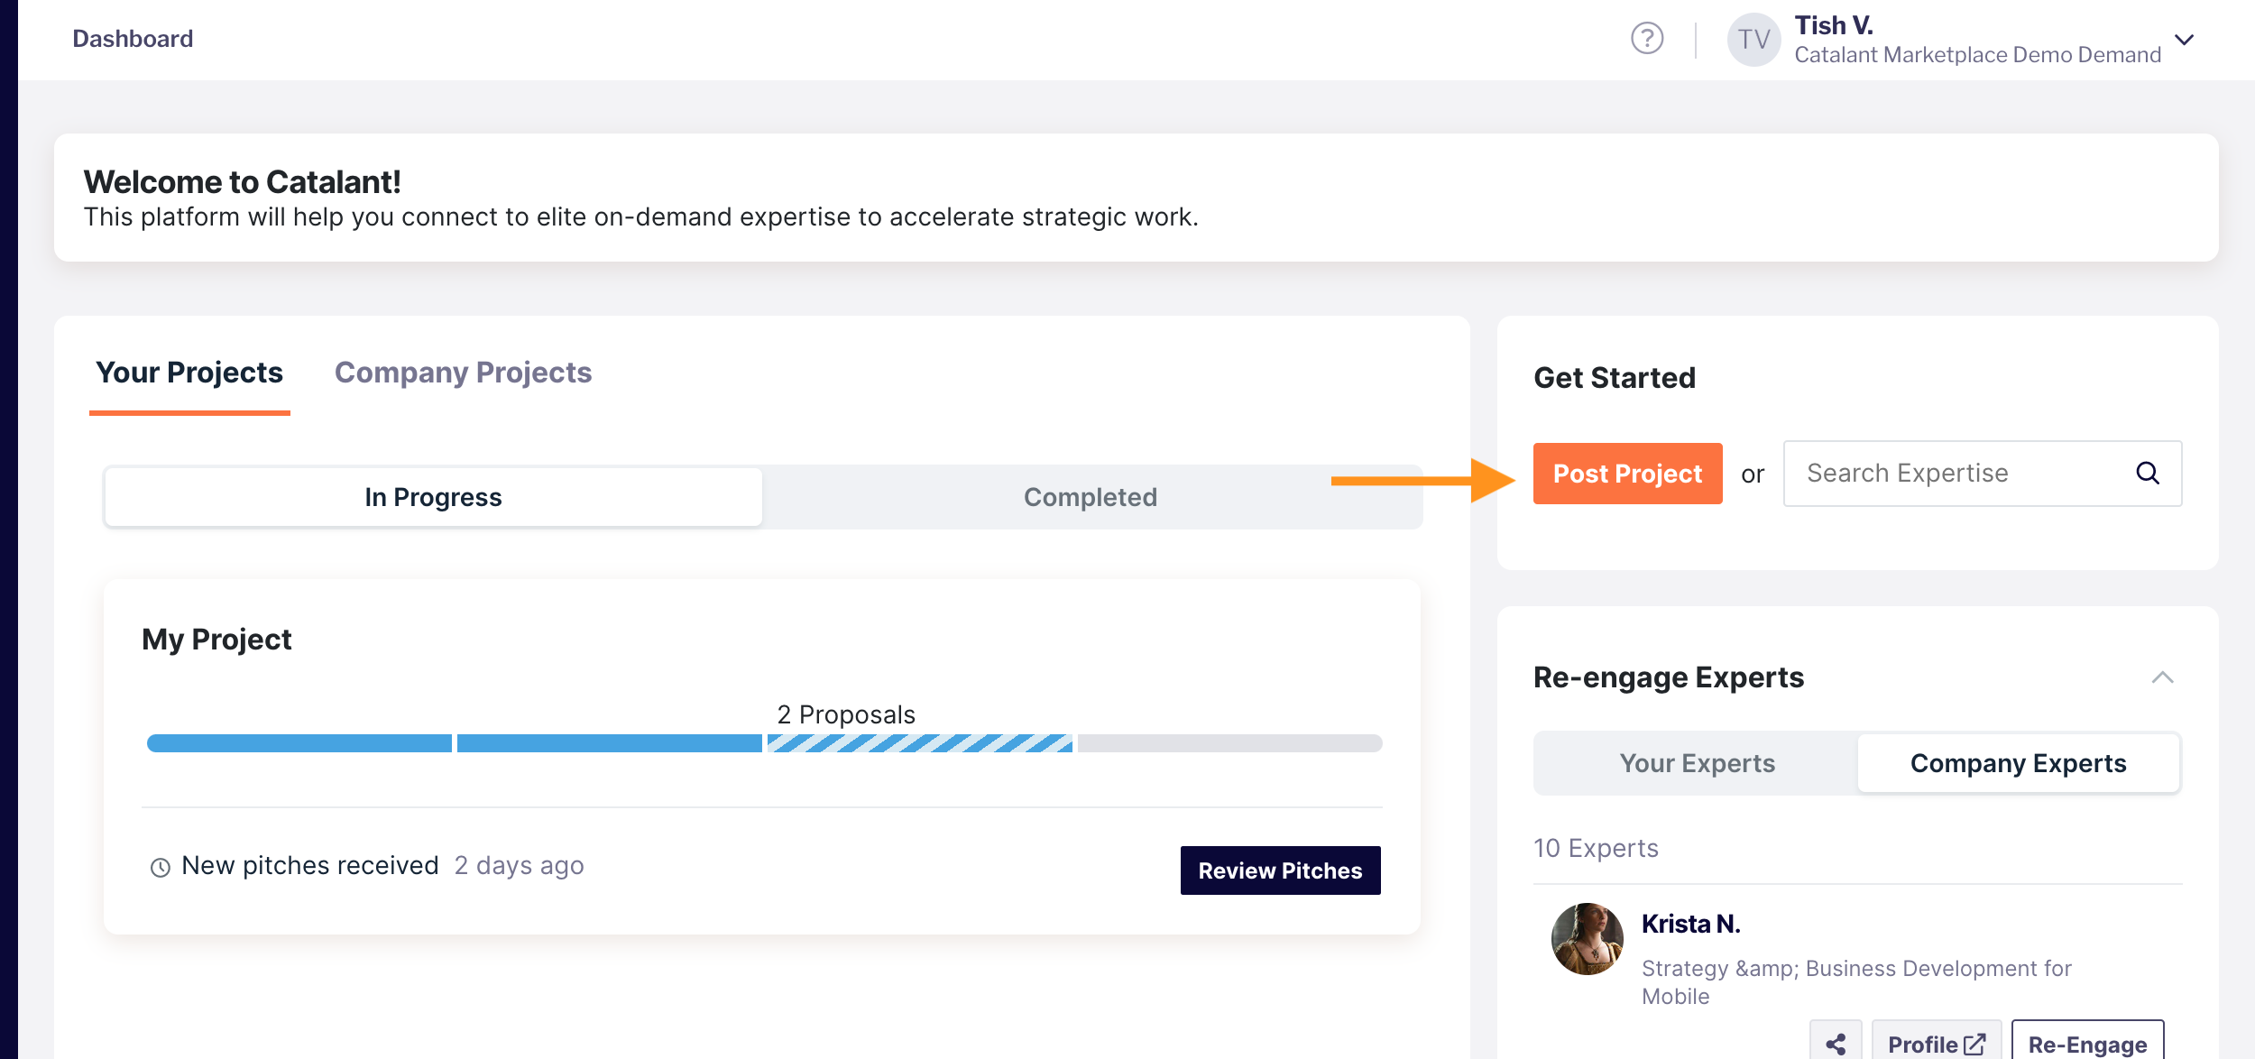
Task: Click the Krista N. name
Action: coord(1690,924)
